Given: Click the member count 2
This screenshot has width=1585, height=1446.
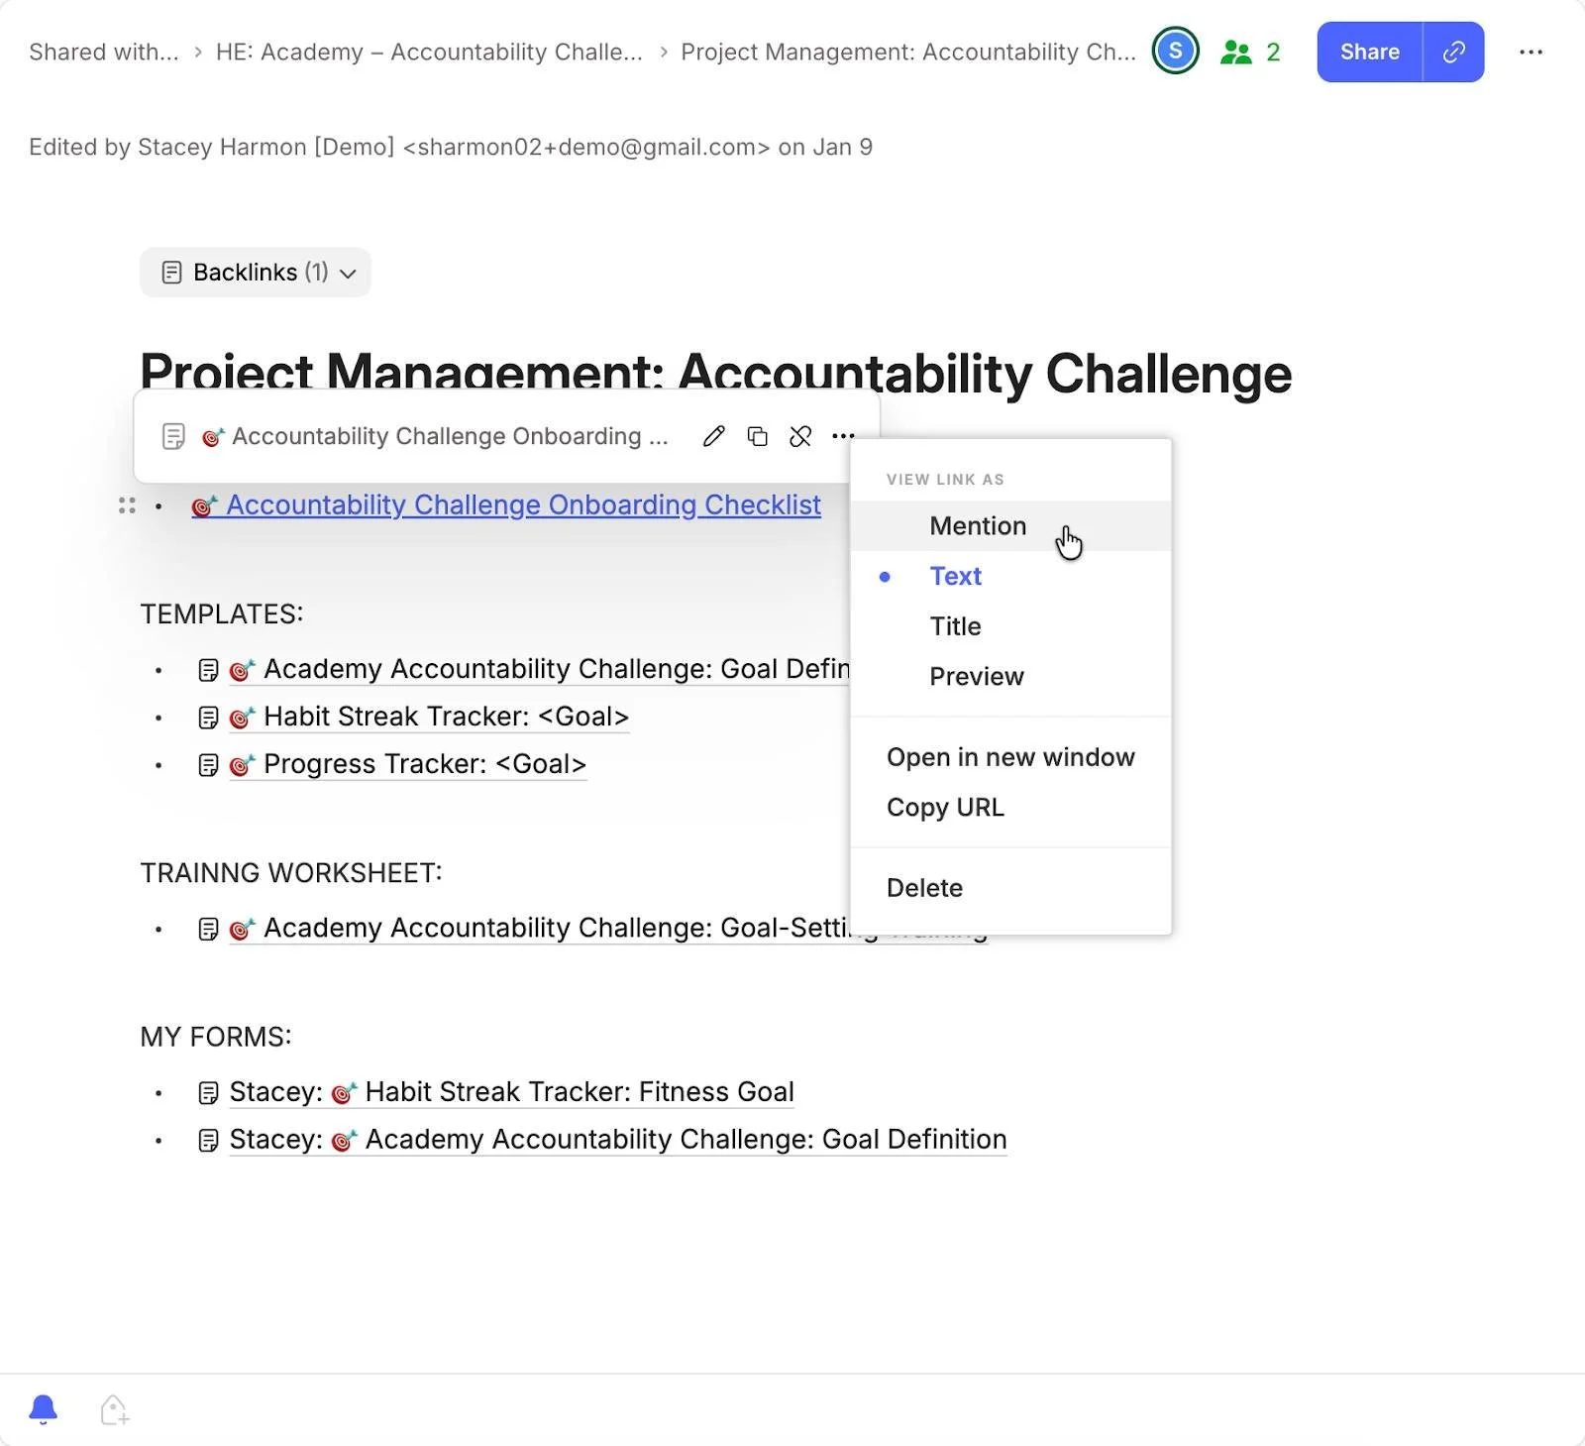Looking at the screenshot, I should pos(1273,53).
